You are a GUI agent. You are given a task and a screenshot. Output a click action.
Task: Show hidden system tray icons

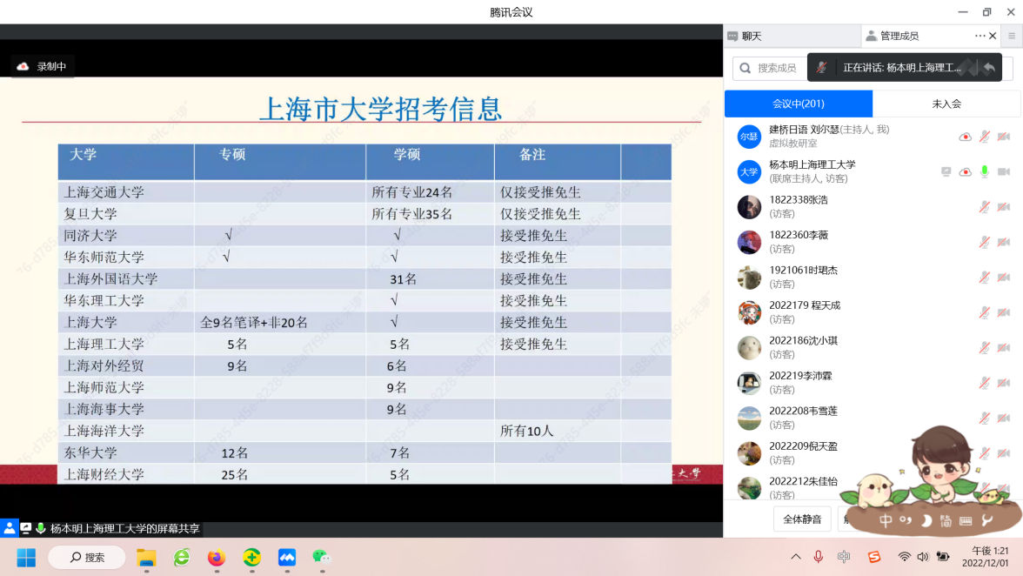point(795,557)
